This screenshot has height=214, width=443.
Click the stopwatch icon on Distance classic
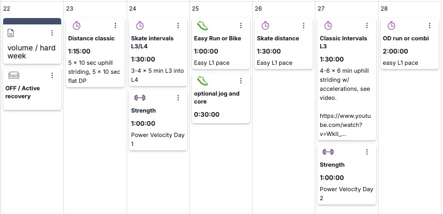(x=77, y=25)
